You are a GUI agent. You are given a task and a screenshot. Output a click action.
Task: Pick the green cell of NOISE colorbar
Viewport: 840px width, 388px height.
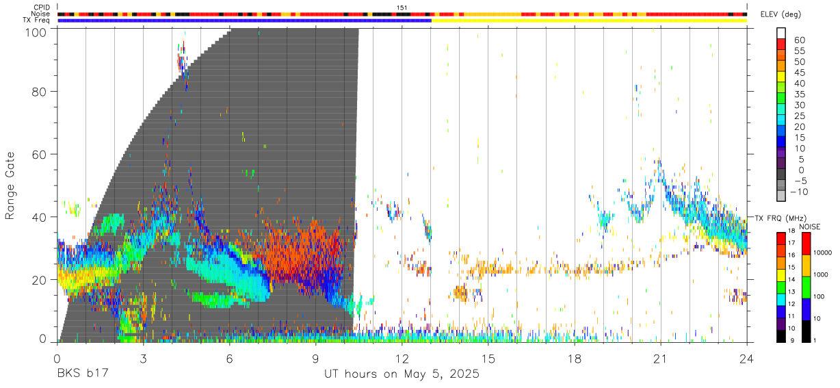(x=806, y=287)
